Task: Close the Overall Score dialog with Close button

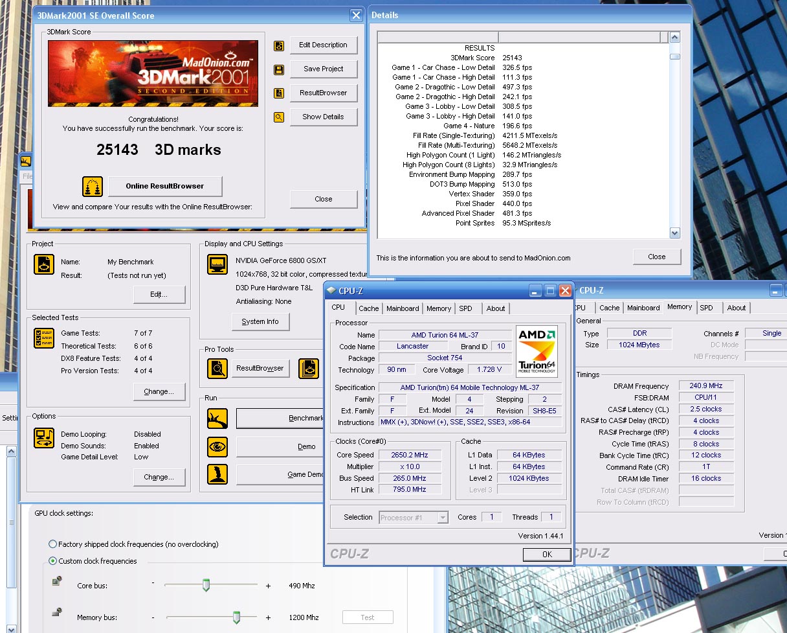Action: coord(324,200)
